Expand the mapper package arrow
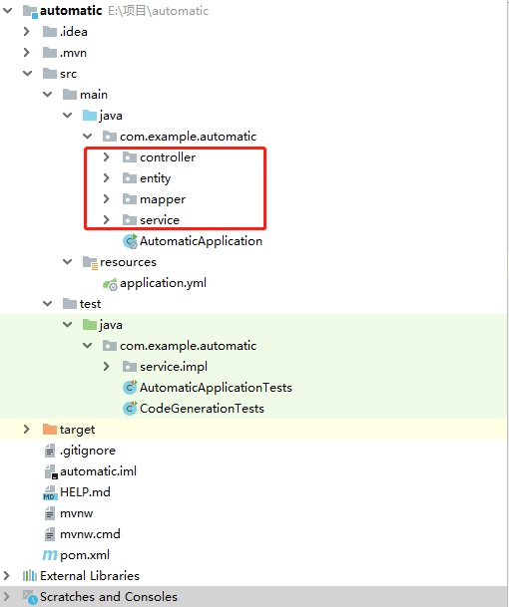 tap(107, 198)
